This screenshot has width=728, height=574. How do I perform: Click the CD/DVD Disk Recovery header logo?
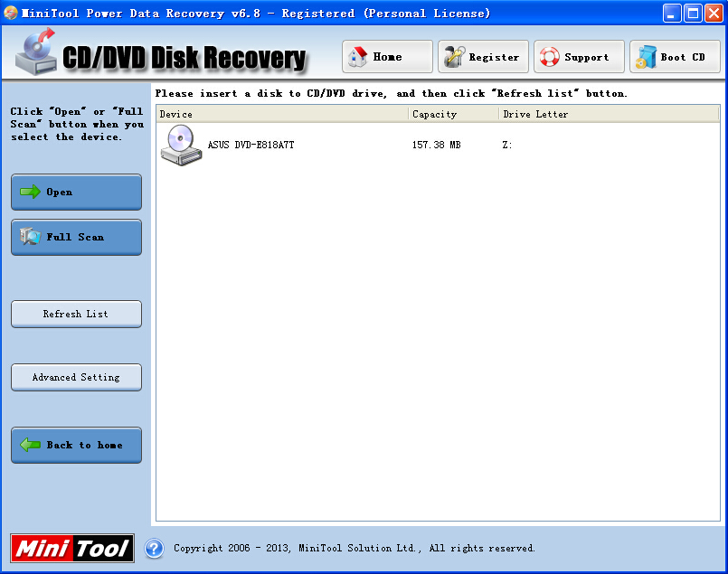163,56
